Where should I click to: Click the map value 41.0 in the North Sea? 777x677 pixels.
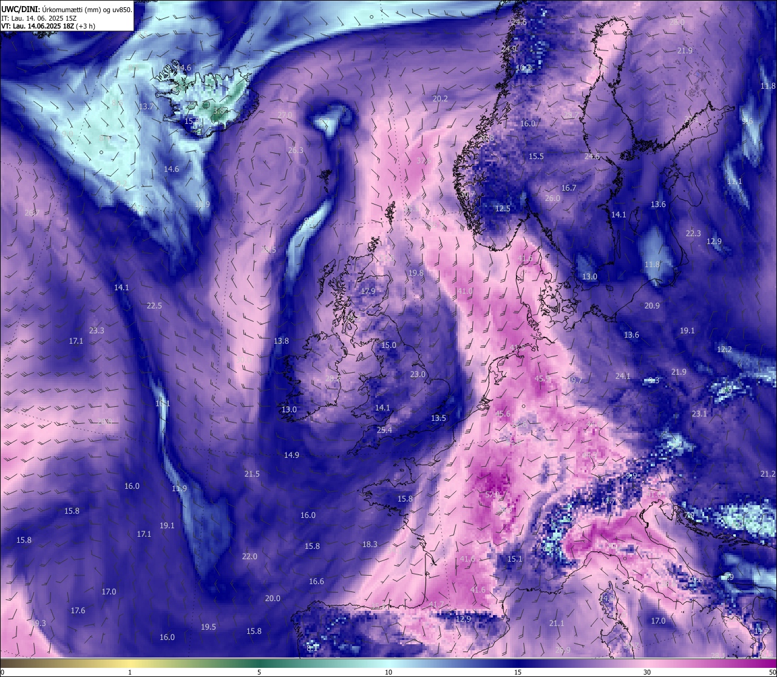(465, 292)
